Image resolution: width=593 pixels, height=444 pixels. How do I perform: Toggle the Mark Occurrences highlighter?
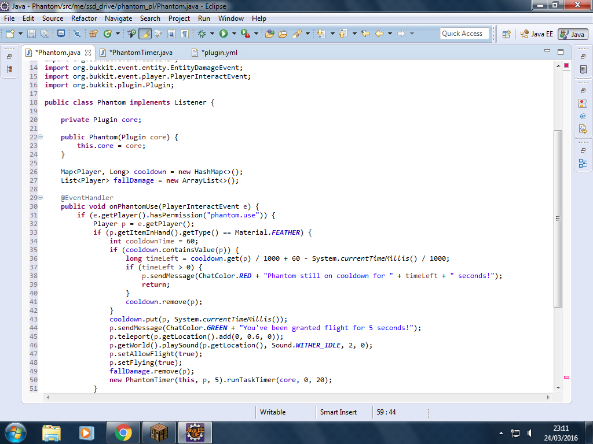[145, 34]
